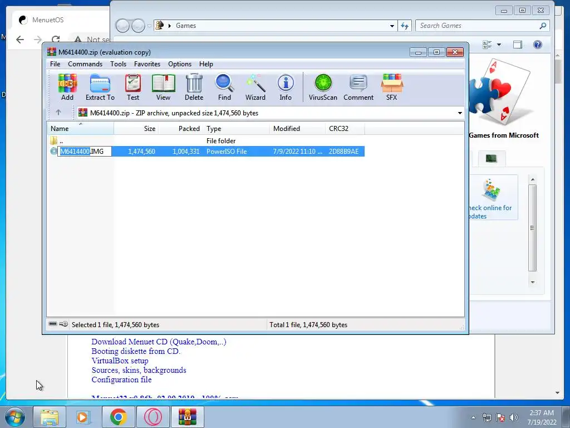Click the key password icon in status bar
This screenshot has width=570, height=428.
pos(63,324)
